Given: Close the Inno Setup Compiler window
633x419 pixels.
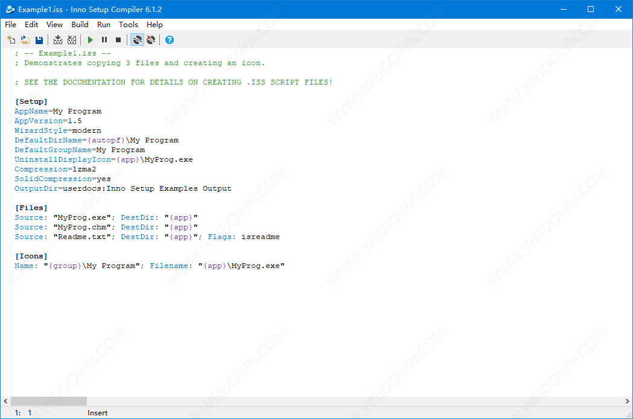Looking at the screenshot, I should pyautogui.click(x=618, y=9).
